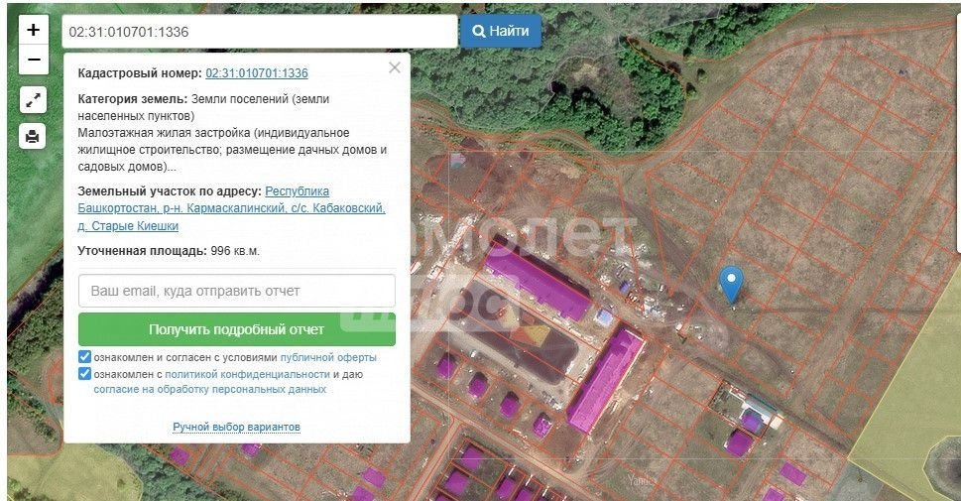Screen dimensions: 961x501
Task: Open the Республика Башкортостан address link
Action: [298, 190]
